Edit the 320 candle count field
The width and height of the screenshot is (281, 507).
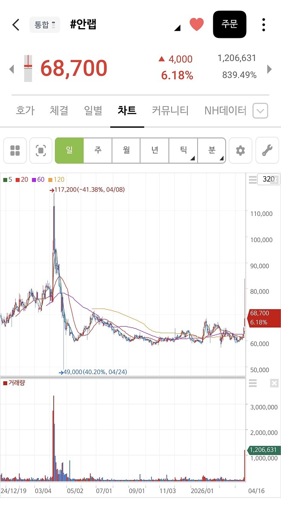coord(268,179)
